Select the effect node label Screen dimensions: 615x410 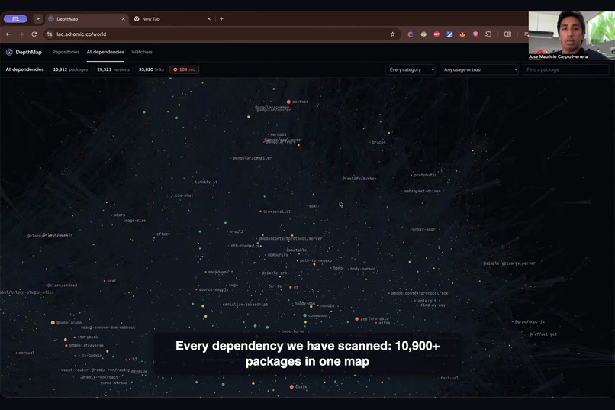tap(163, 234)
